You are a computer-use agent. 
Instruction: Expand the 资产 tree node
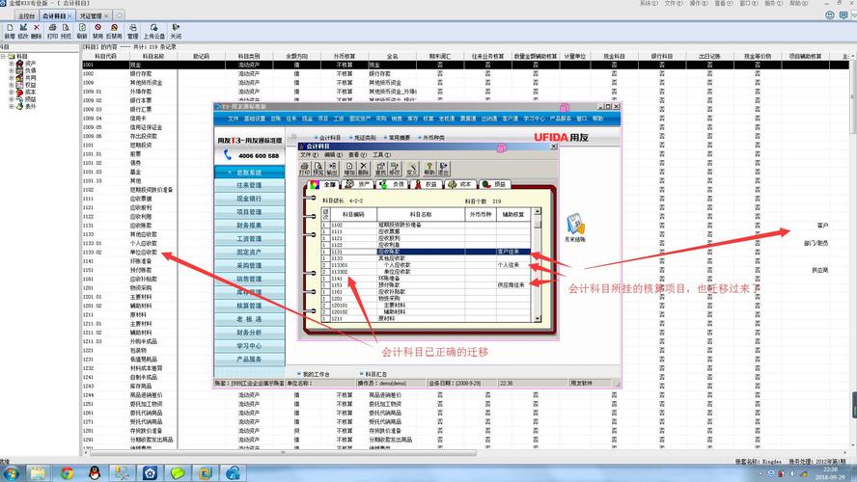point(11,64)
